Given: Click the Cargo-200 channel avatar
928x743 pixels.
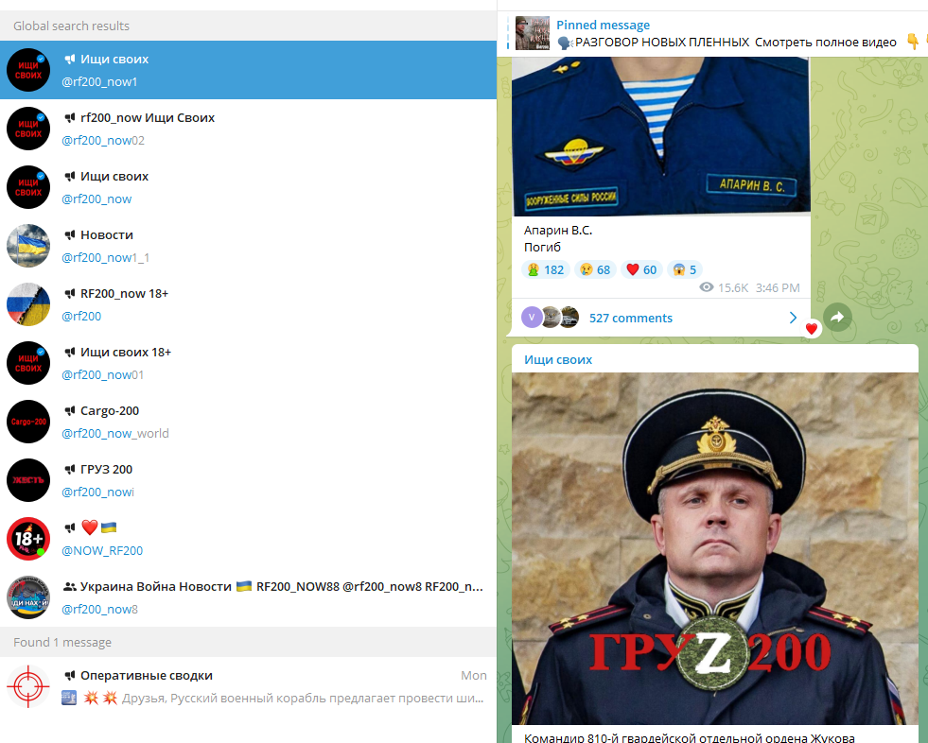Looking at the screenshot, I should [28, 422].
